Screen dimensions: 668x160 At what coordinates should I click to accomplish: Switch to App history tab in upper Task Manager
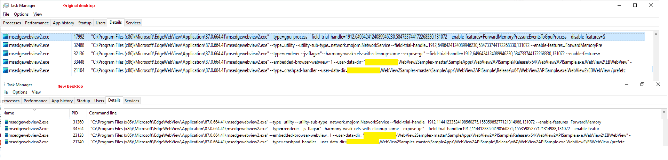pyautogui.click(x=63, y=23)
